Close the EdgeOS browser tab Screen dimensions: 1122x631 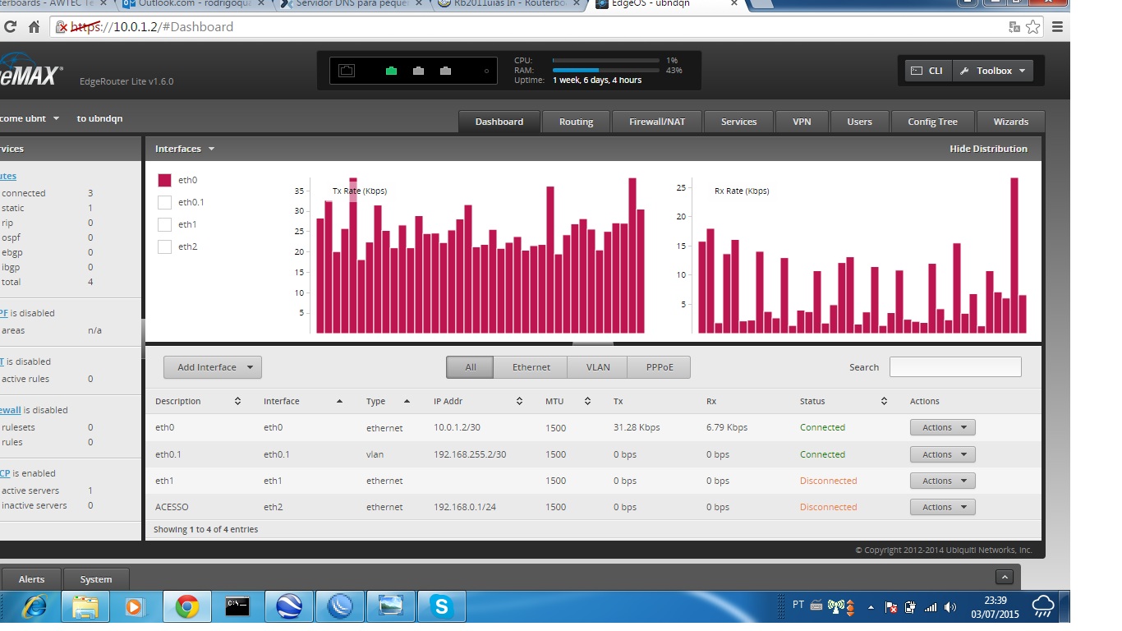pos(736,4)
